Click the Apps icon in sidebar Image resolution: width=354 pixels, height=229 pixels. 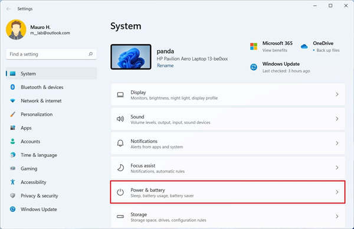pos(12,128)
